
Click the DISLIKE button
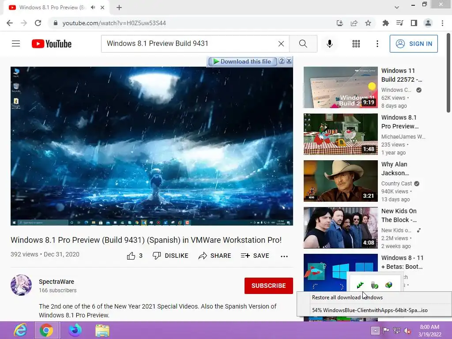(x=170, y=256)
